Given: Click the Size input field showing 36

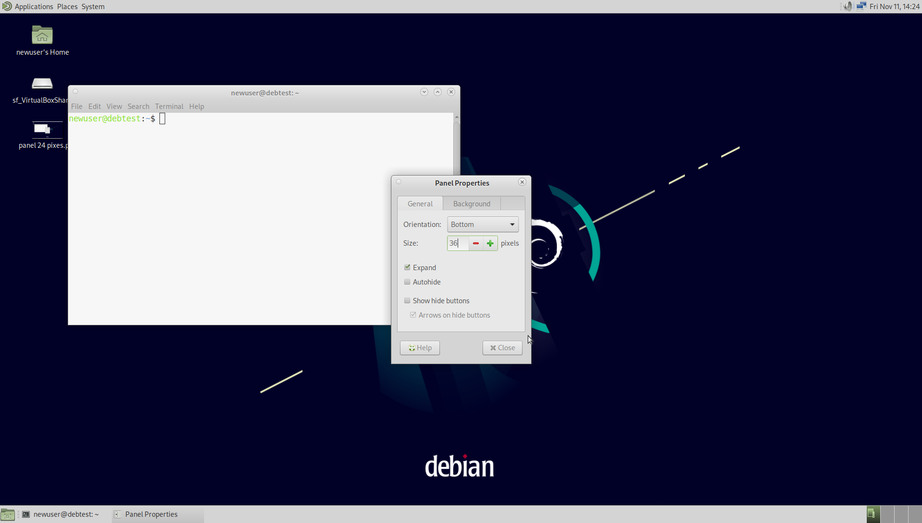Looking at the screenshot, I should pos(458,243).
